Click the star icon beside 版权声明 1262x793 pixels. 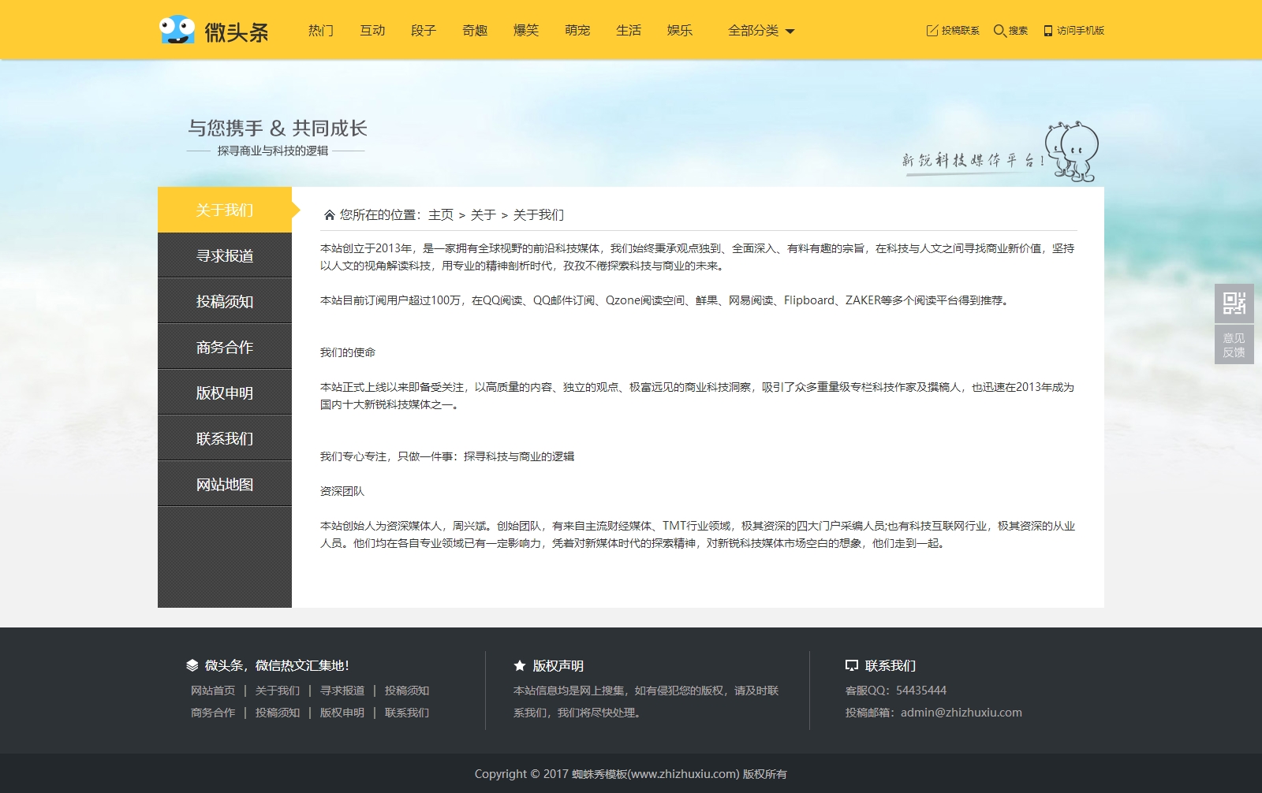pyautogui.click(x=519, y=666)
